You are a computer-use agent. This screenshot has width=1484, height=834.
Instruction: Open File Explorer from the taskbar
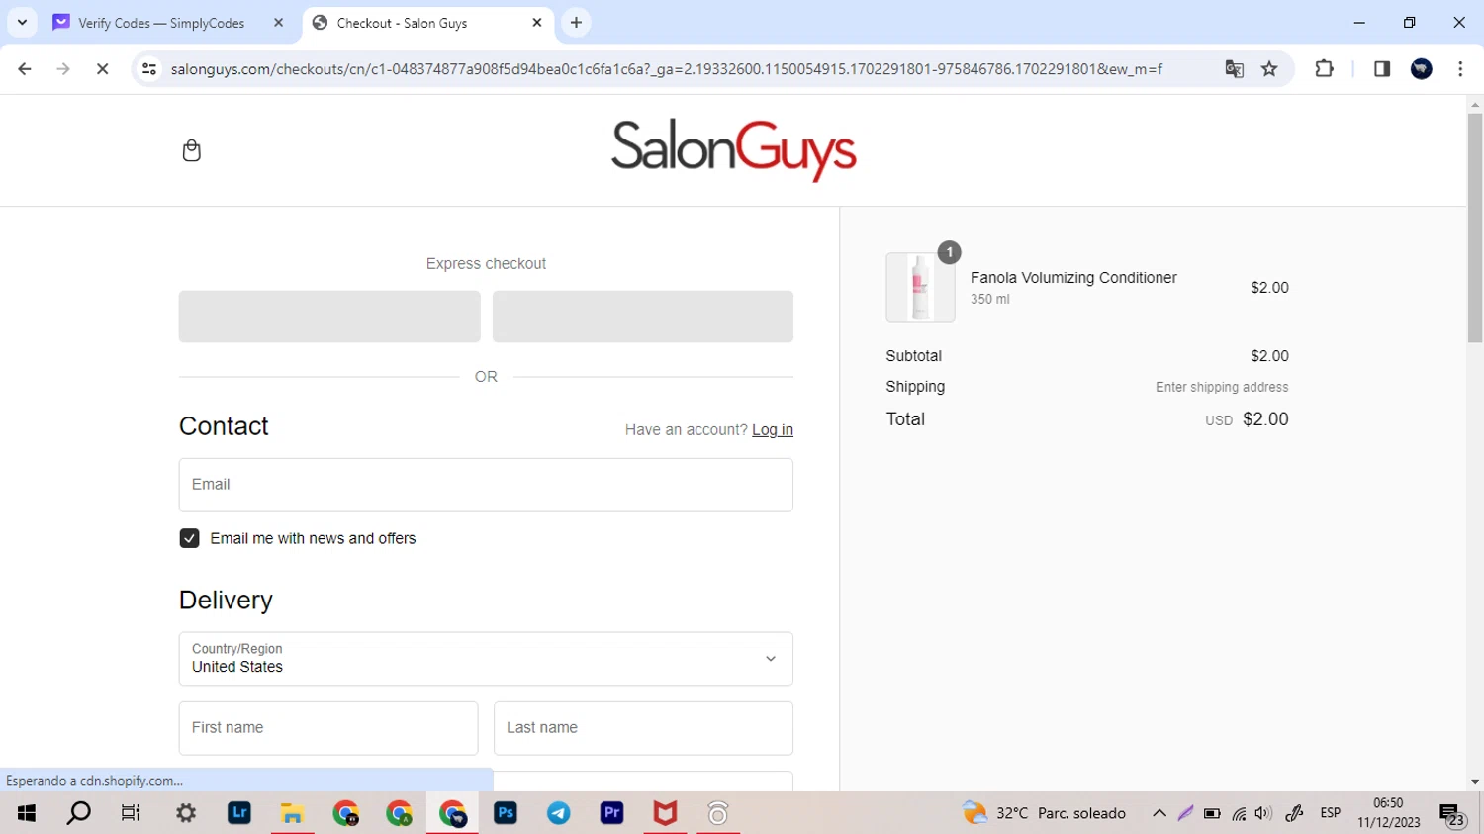(292, 813)
